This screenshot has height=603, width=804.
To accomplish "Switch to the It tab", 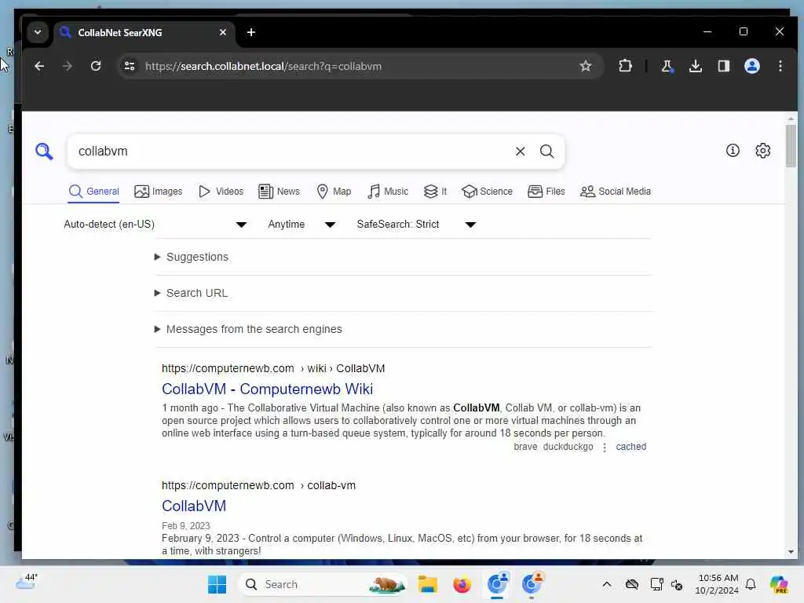I will point(435,192).
